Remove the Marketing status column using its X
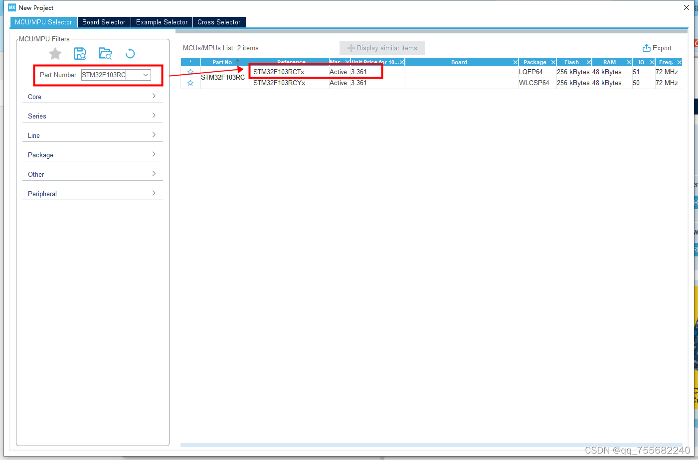This screenshot has width=698, height=460. coord(347,62)
